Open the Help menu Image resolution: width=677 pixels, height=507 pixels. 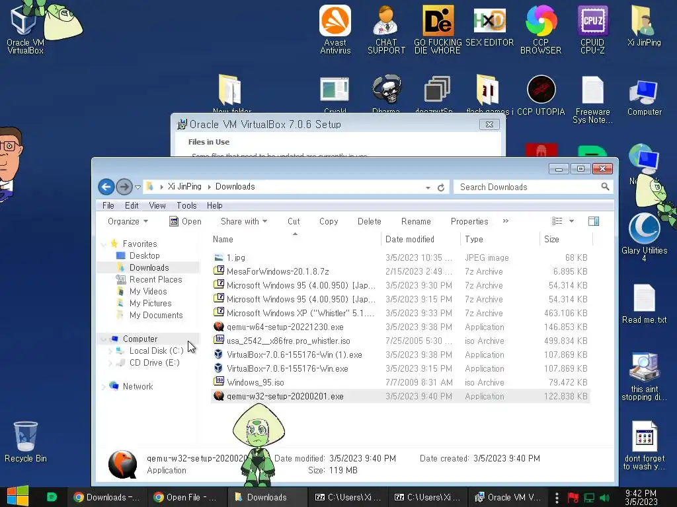[x=215, y=206]
